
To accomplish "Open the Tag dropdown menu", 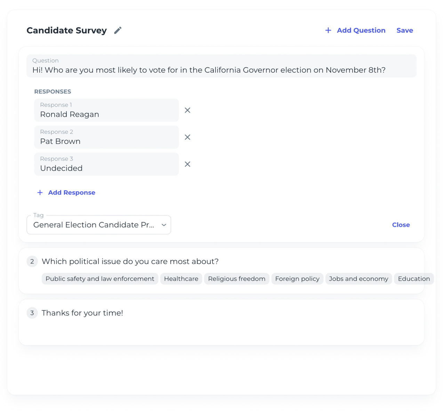I will point(94,225).
